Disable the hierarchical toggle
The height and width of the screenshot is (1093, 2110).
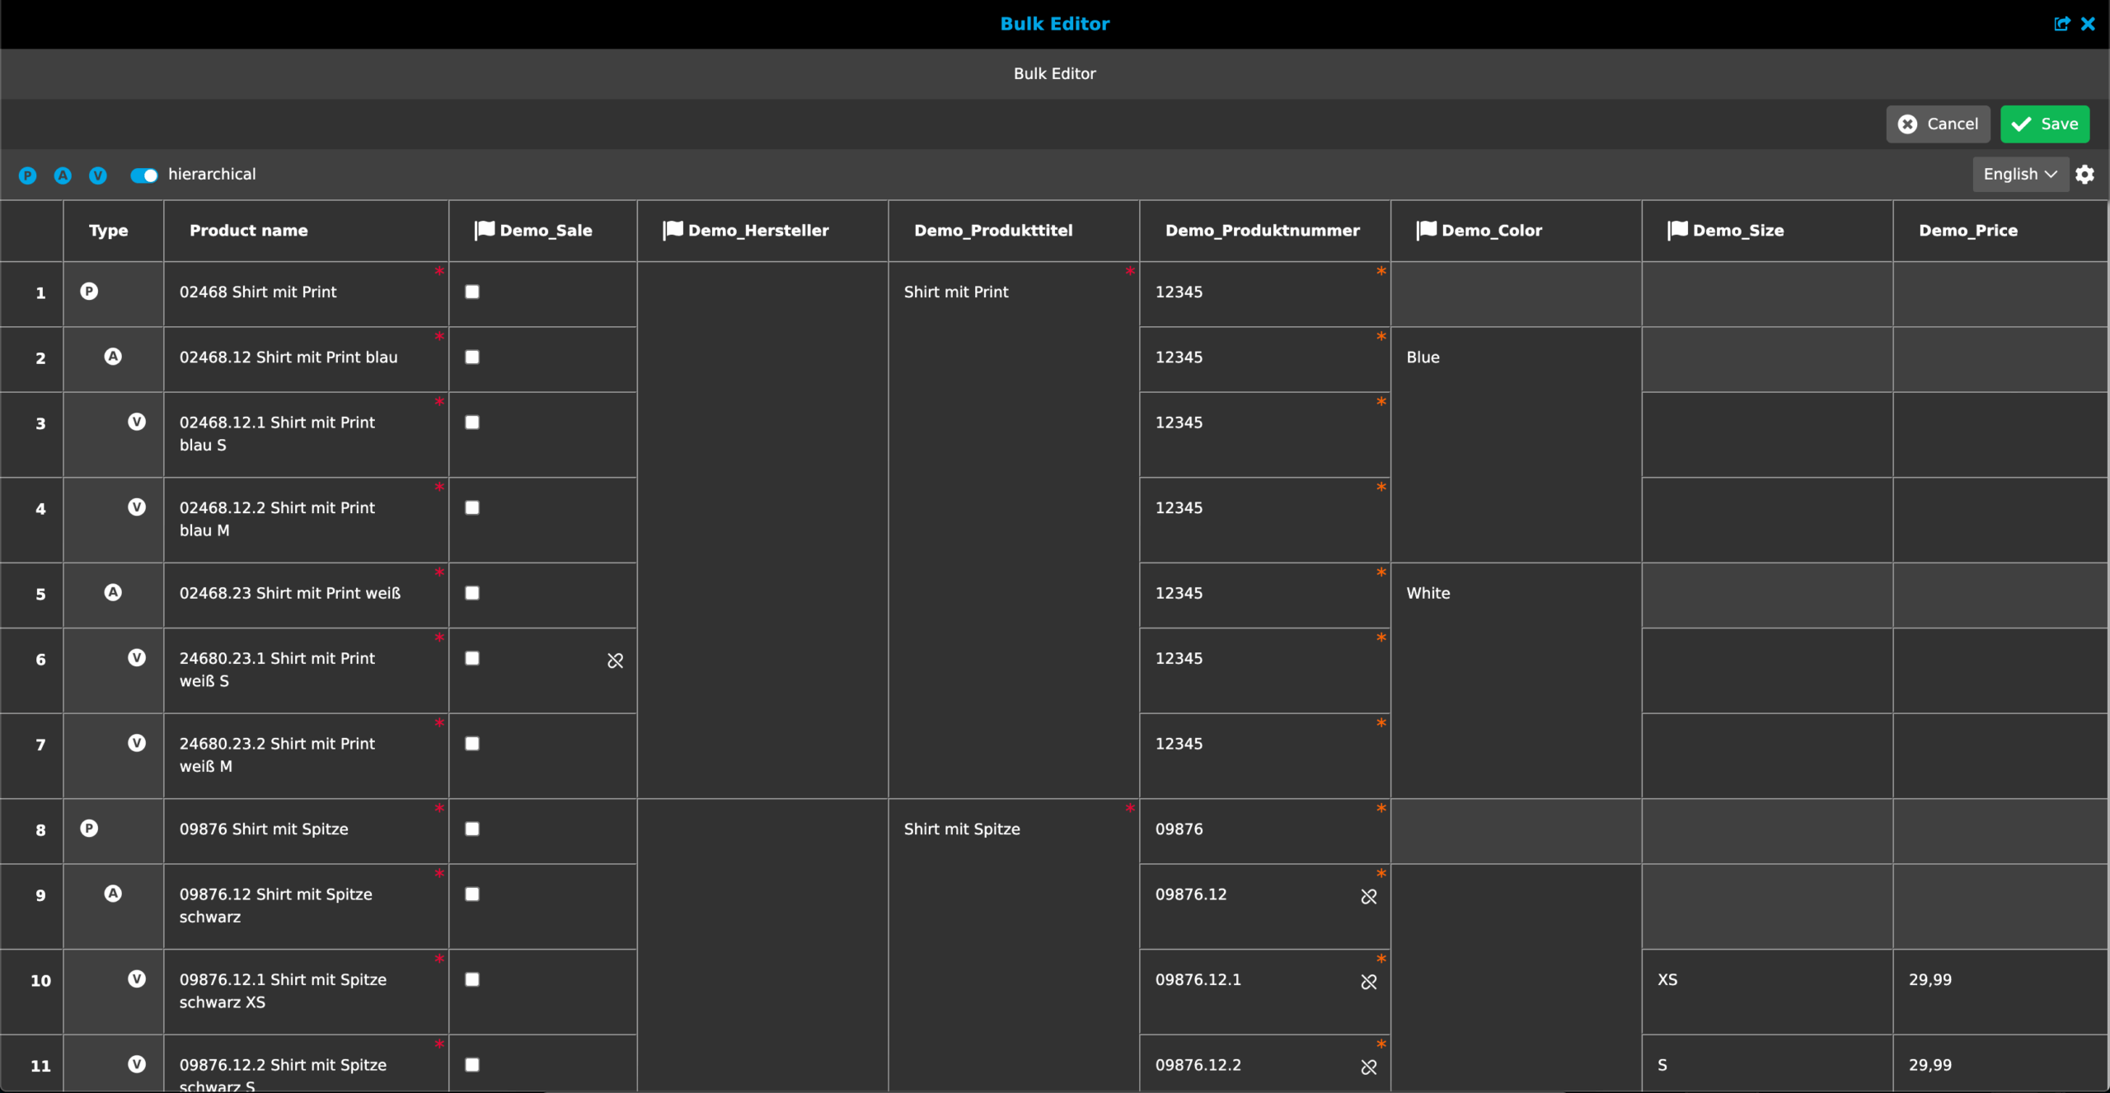(144, 175)
